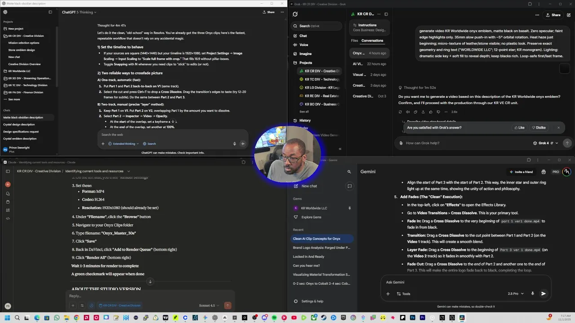Open the Artifacts icon in Claude sidebar
Screen dimensions: 575x323
click(8, 210)
